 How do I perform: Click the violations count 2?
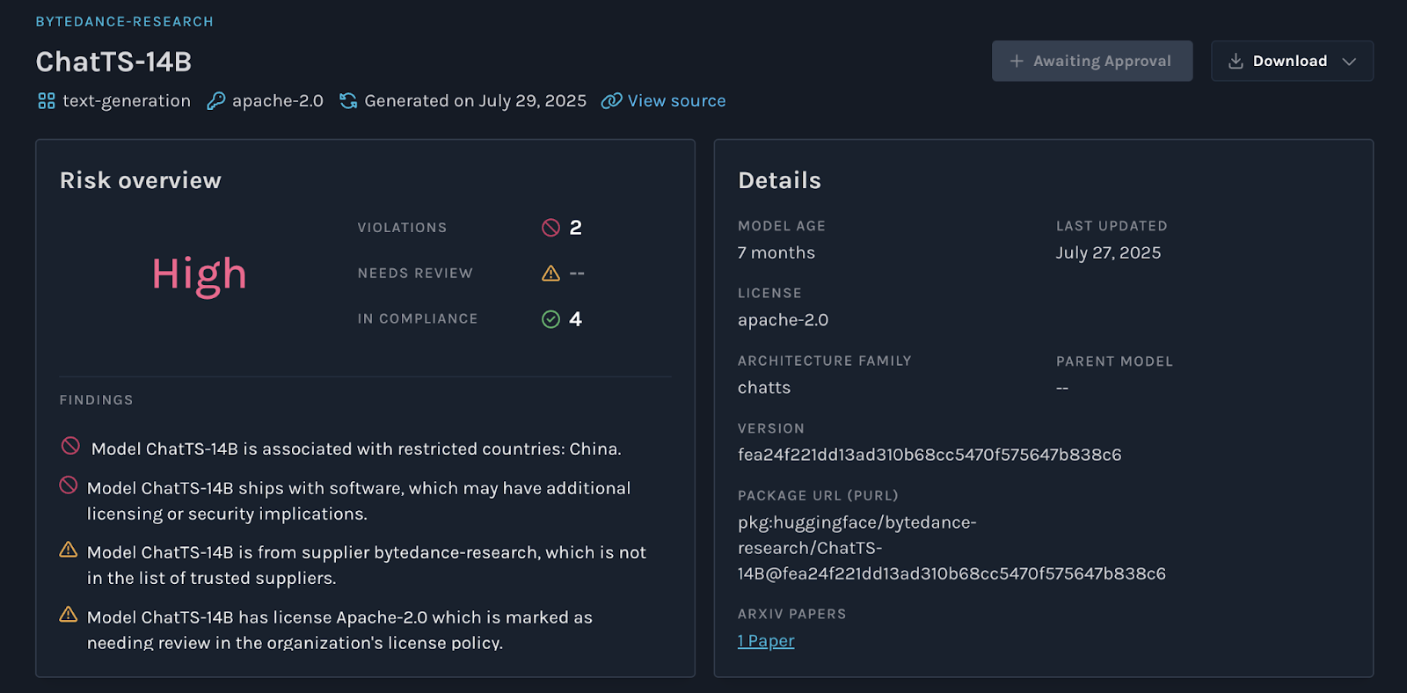tap(576, 228)
